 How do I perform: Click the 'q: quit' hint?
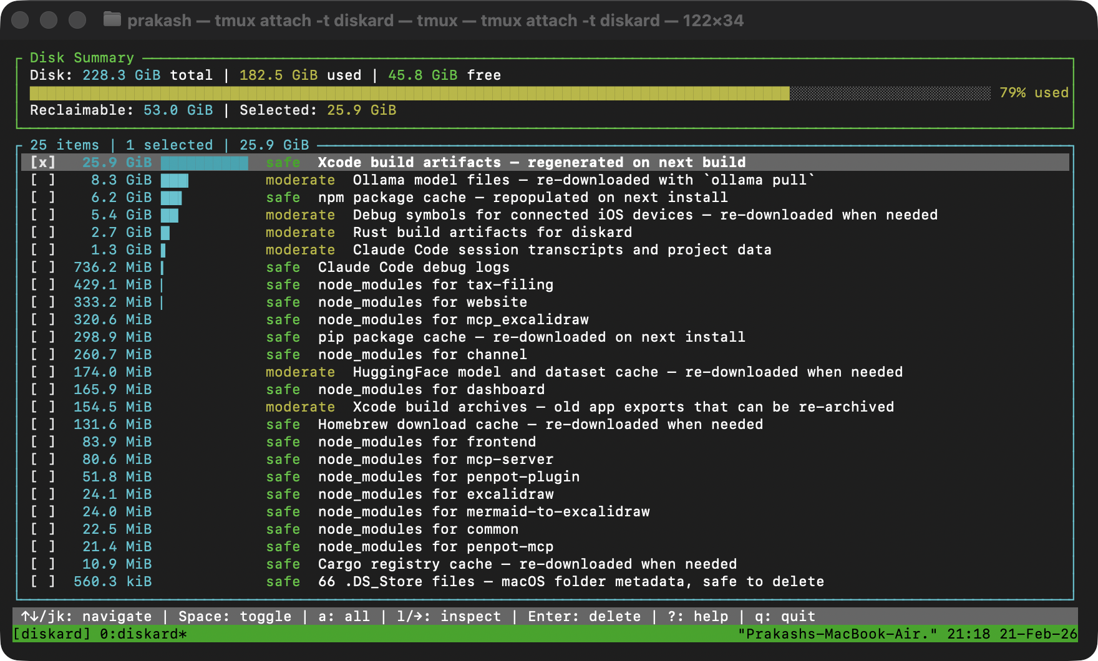pos(785,616)
